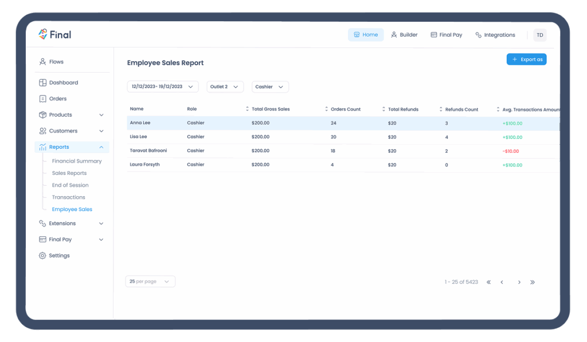
Task: Click the Home store icon in top nav
Action: point(357,35)
